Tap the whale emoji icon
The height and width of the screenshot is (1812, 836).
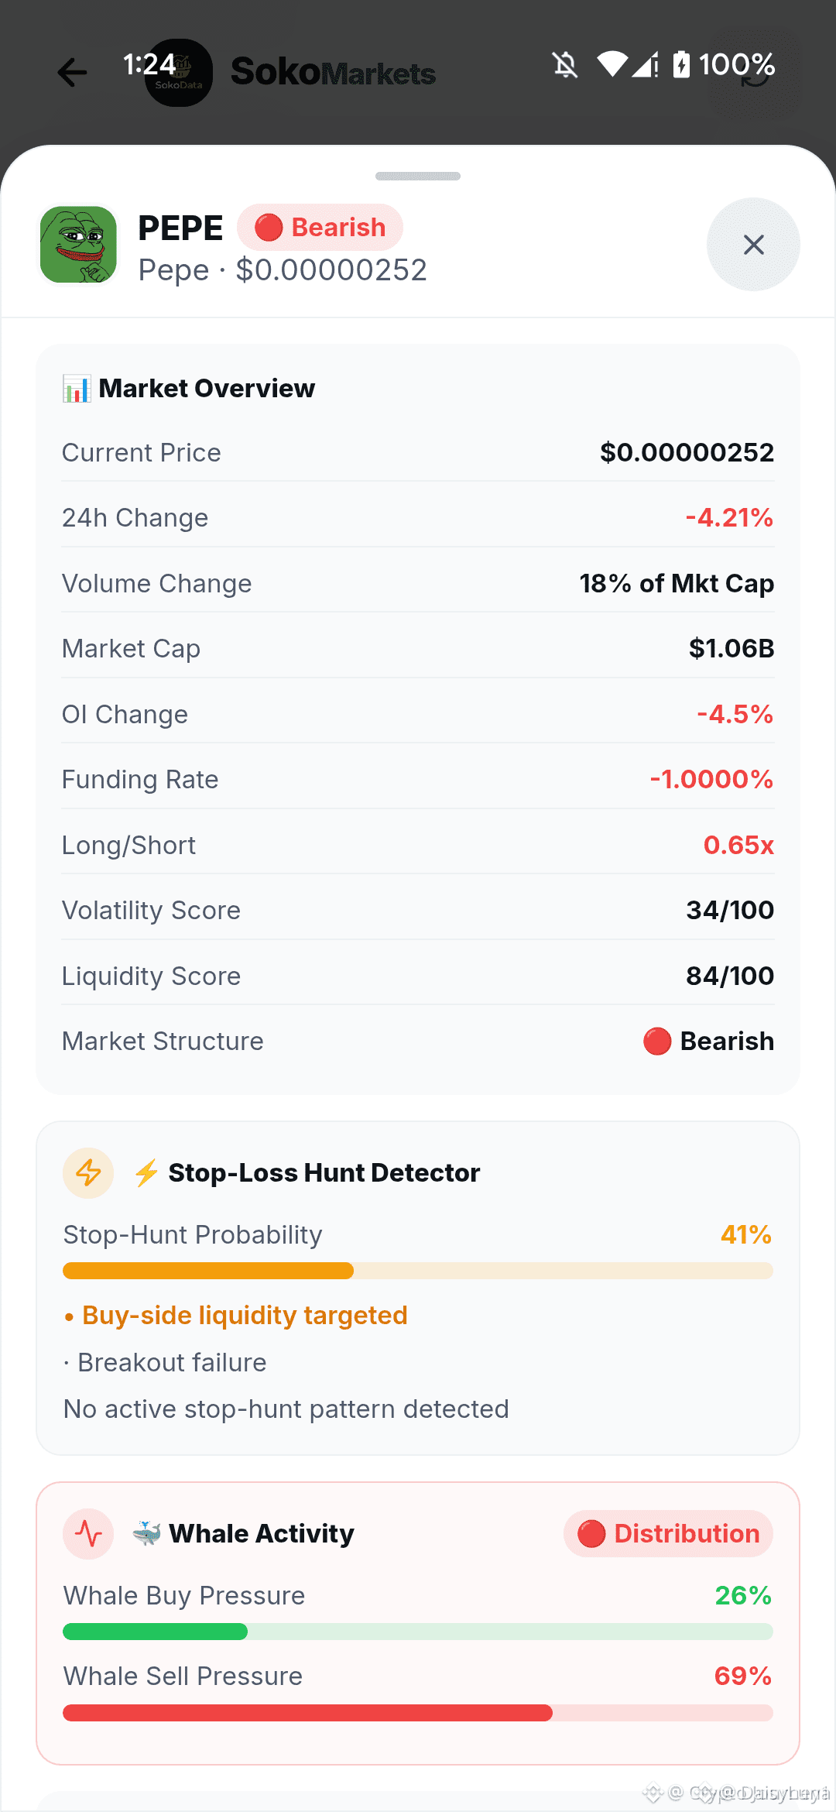click(146, 1533)
